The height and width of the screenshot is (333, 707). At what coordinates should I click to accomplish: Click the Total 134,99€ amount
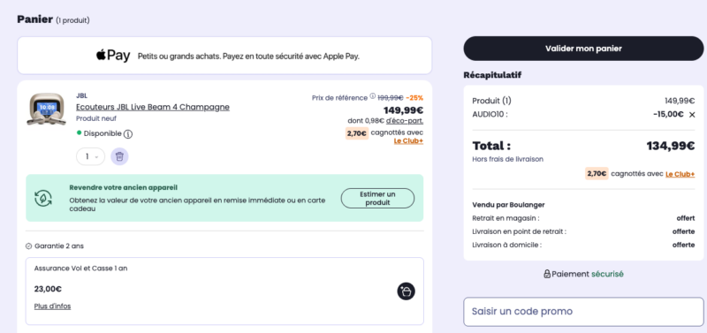pos(671,146)
